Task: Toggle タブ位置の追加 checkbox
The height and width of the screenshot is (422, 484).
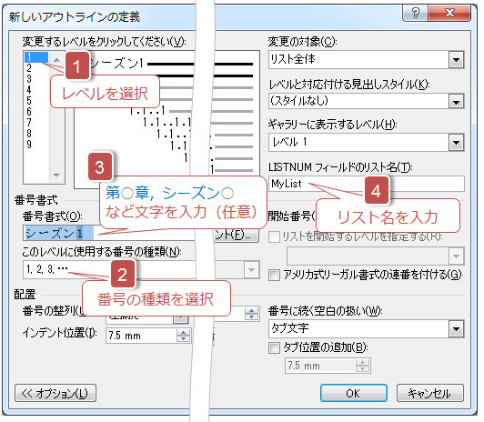Action: click(274, 347)
